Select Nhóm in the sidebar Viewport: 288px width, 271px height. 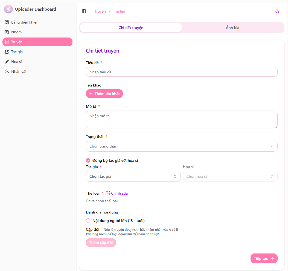coord(16,32)
